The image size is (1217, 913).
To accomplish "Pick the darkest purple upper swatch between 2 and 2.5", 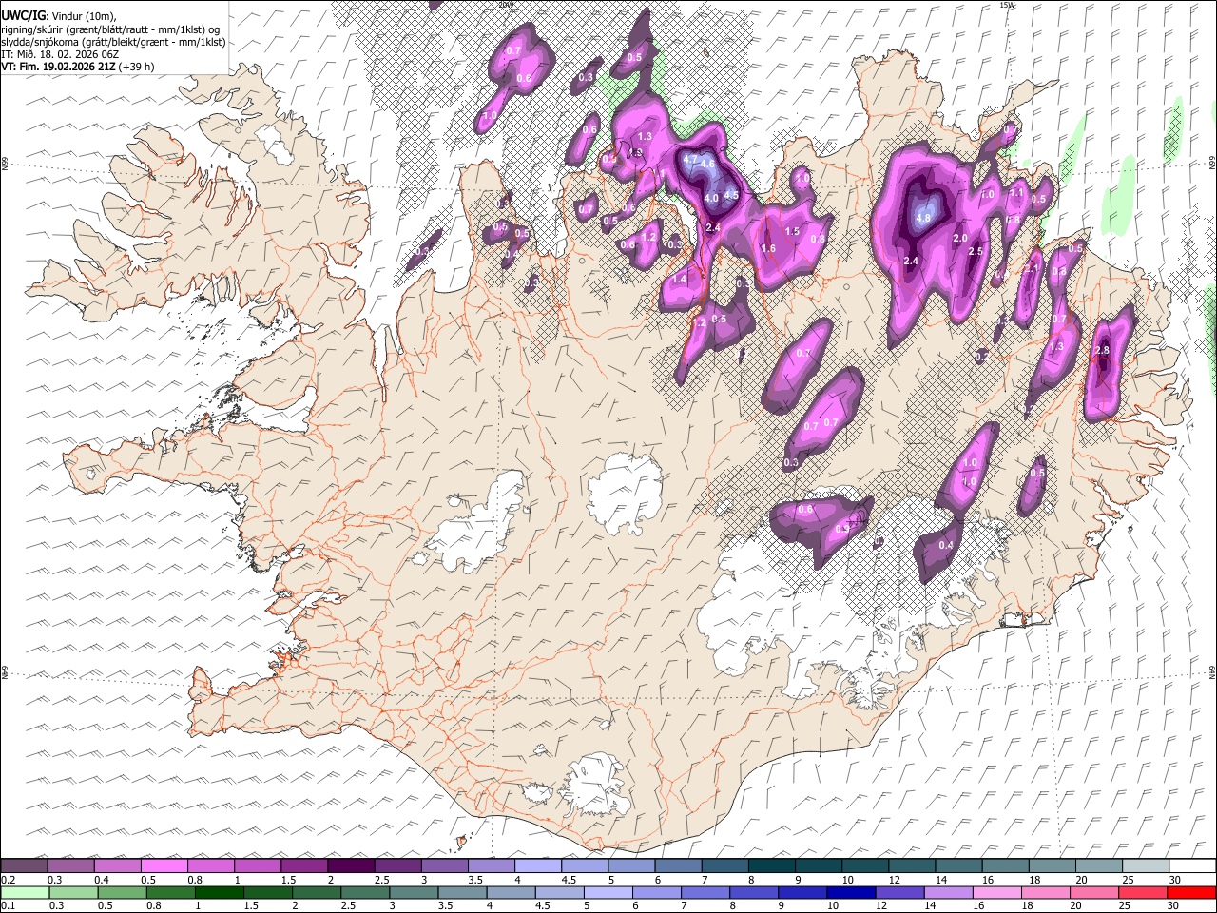I will coord(351,865).
